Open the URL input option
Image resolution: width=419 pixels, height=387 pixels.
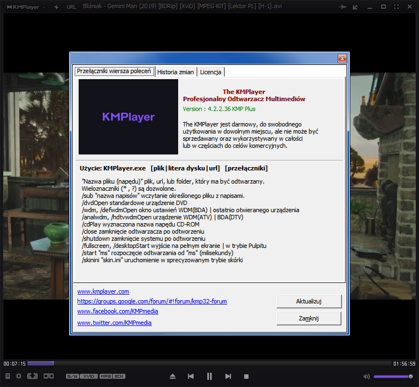[71, 7]
